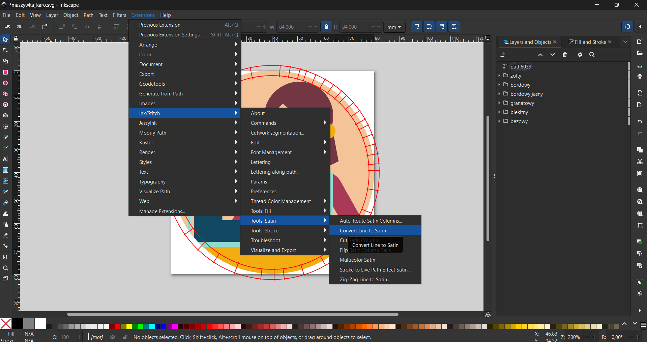Toggle root layer lock in status bar

click(x=125, y=337)
